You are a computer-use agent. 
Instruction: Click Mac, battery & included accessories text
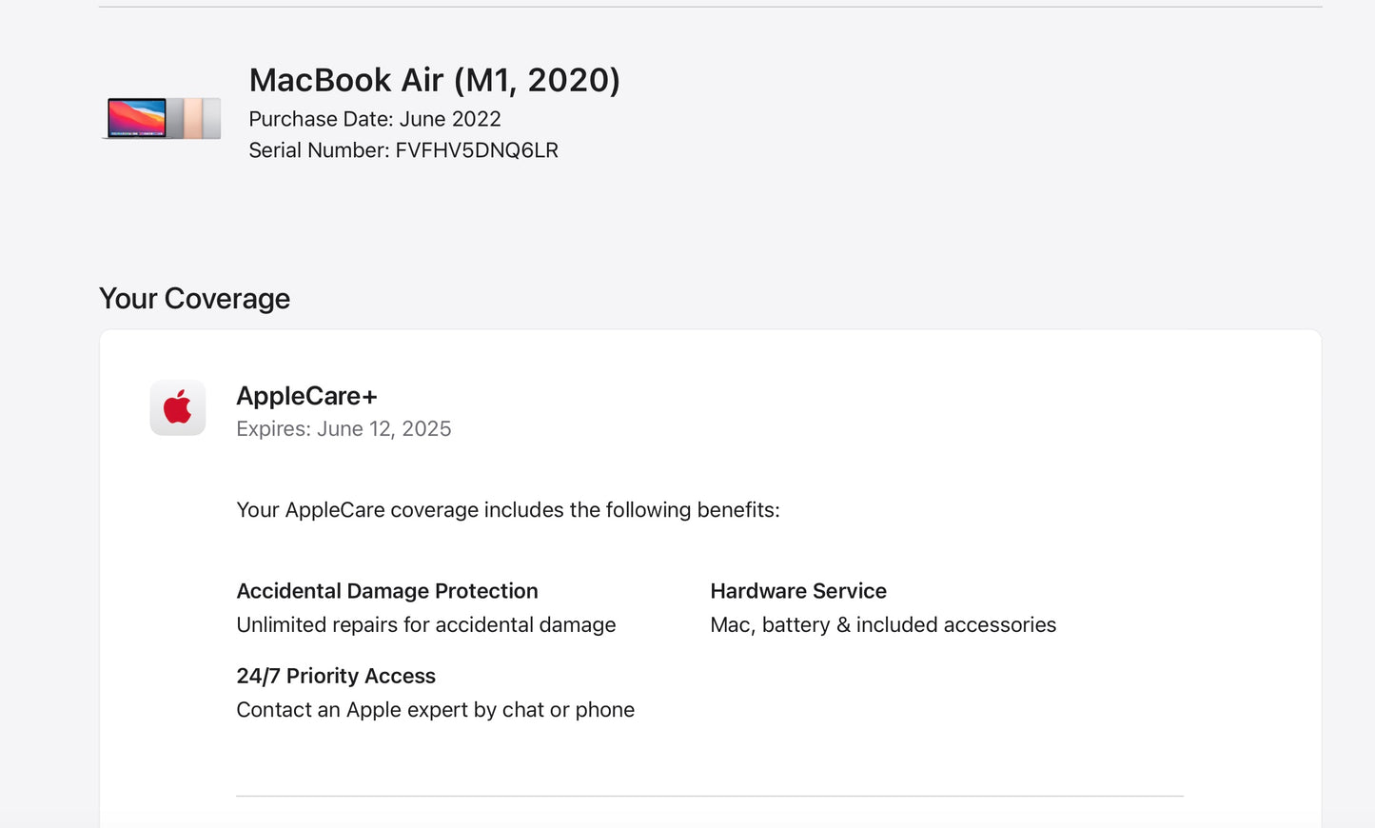point(882,625)
